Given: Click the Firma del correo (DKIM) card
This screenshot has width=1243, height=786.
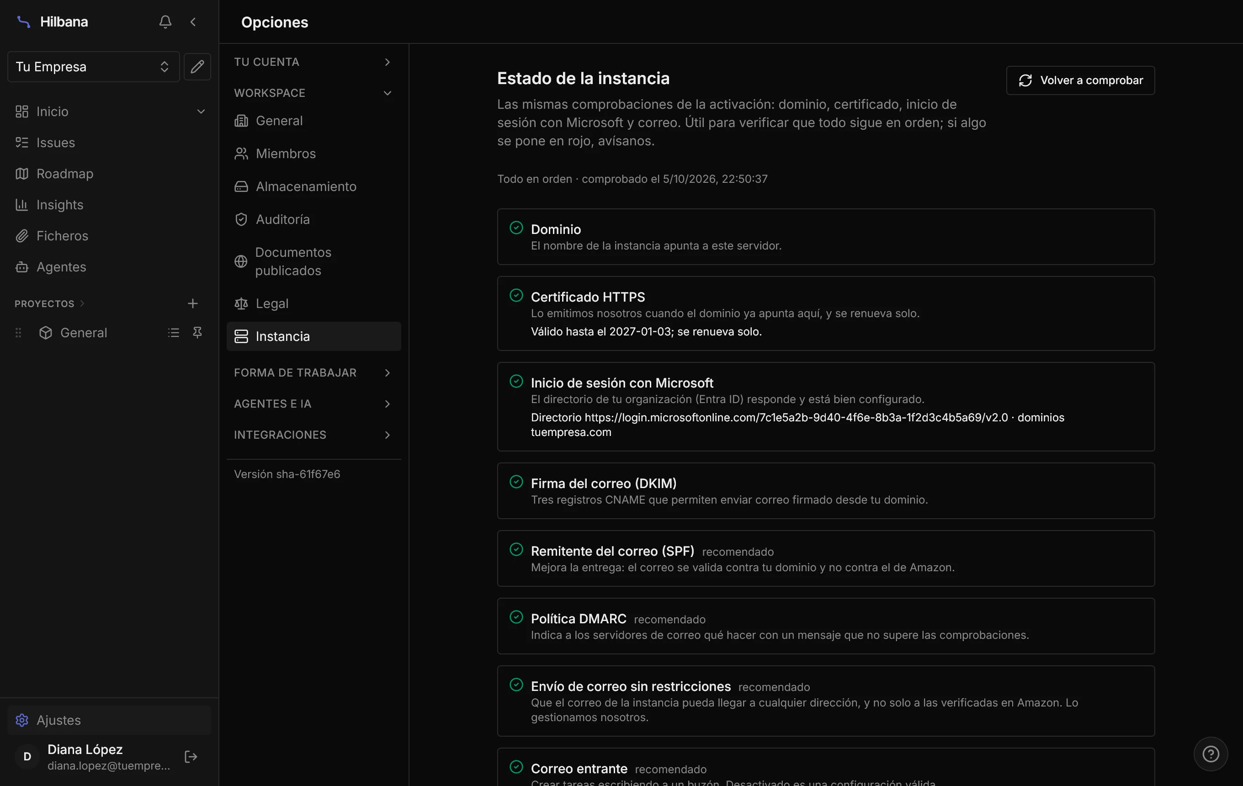Looking at the screenshot, I should coord(825,491).
